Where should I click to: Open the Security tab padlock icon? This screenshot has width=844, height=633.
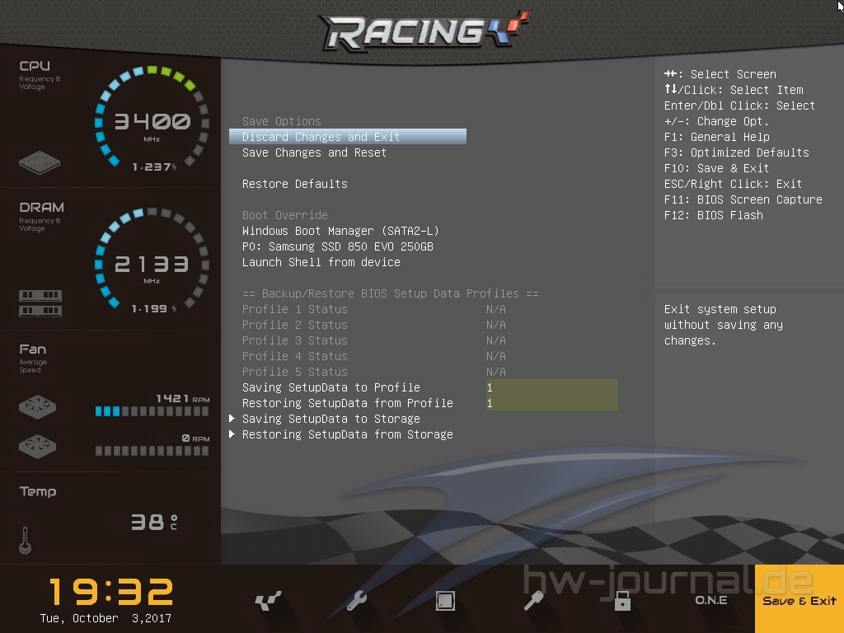click(x=622, y=600)
